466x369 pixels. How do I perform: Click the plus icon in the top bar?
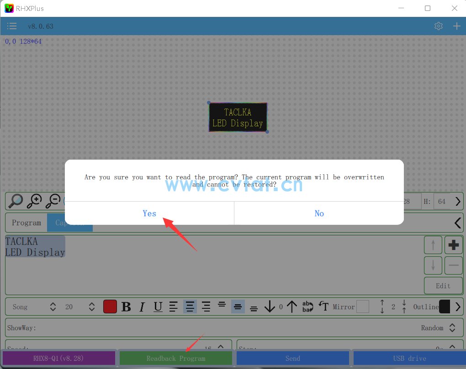456,26
